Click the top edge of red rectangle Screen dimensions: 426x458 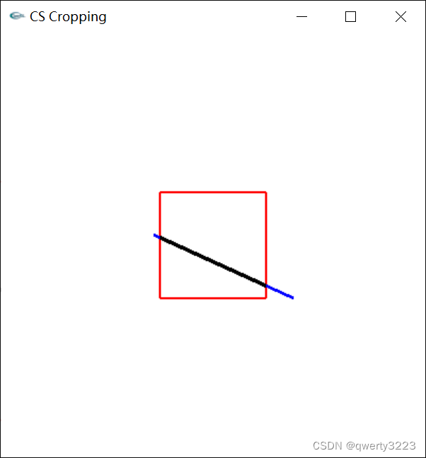coord(213,192)
